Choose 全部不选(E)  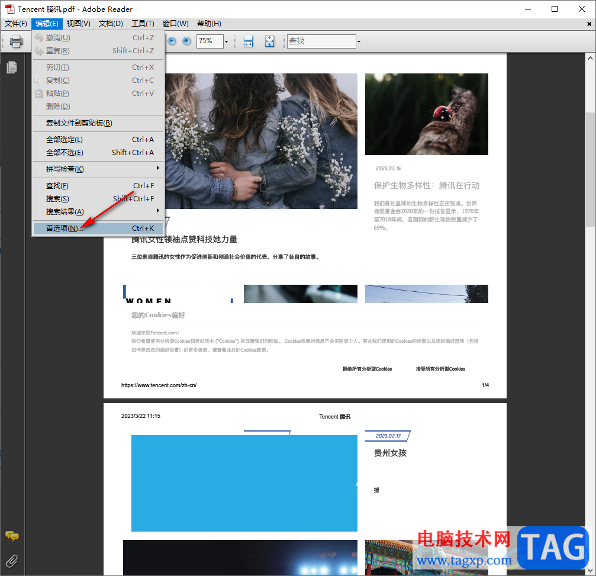click(98, 153)
